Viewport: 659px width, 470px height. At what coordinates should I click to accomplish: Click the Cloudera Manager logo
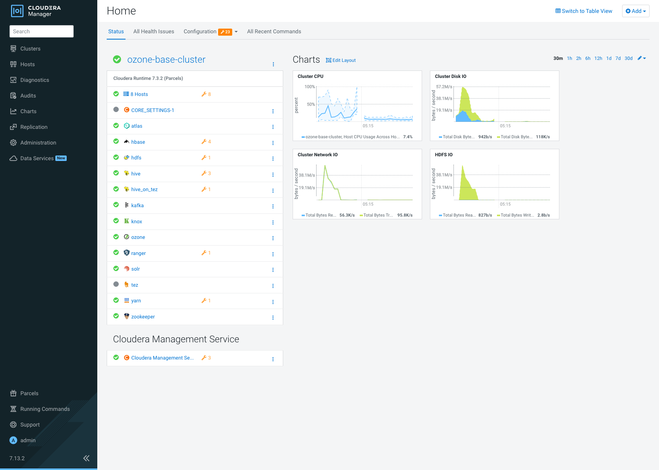pos(36,11)
